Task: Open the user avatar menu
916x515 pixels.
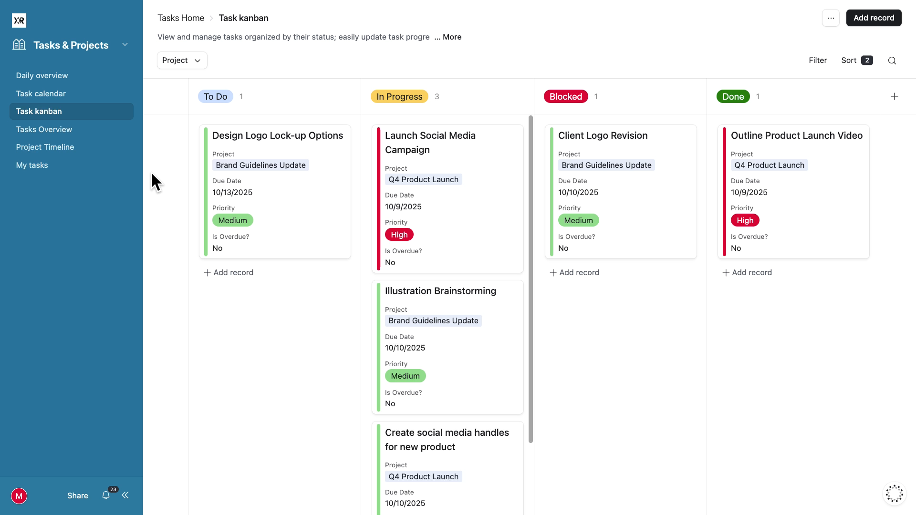Action: coord(19,496)
